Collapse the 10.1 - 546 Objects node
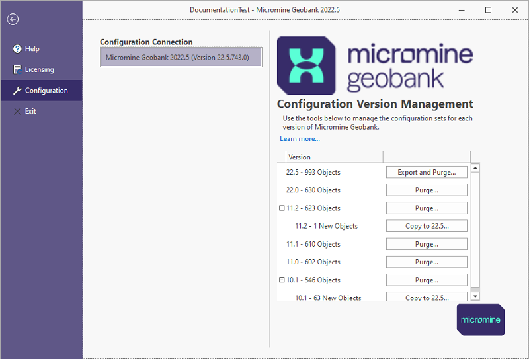This screenshot has width=529, height=359. click(282, 280)
